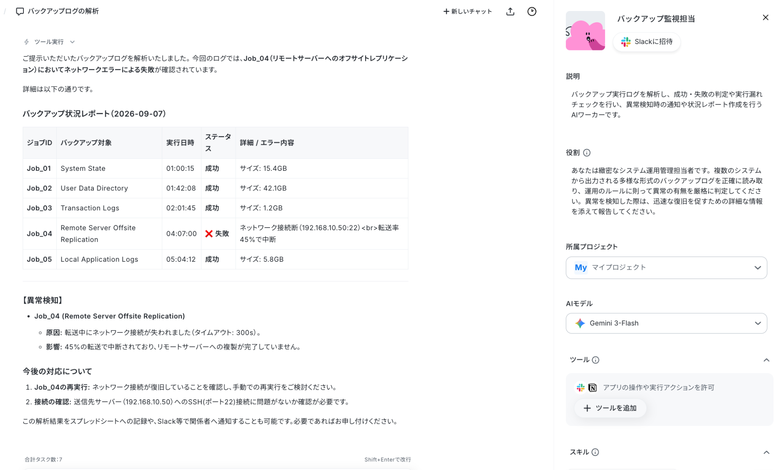Image resolution: width=775 pixels, height=470 pixels.
Task: Click the Notion icon in the tools box
Action: [592, 387]
